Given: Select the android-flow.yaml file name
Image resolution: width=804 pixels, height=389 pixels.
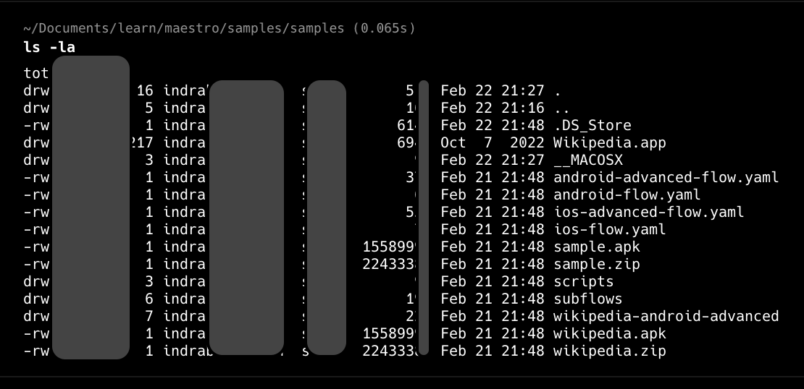Looking at the screenshot, I should (627, 194).
